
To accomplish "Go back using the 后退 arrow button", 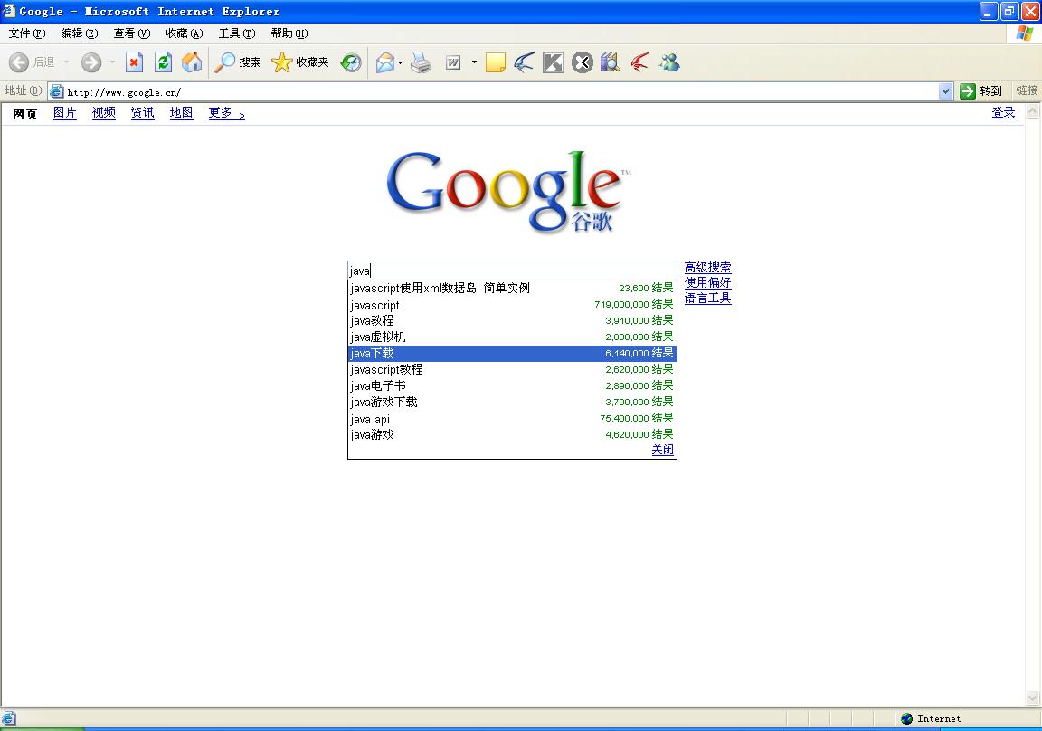I will pos(32,62).
